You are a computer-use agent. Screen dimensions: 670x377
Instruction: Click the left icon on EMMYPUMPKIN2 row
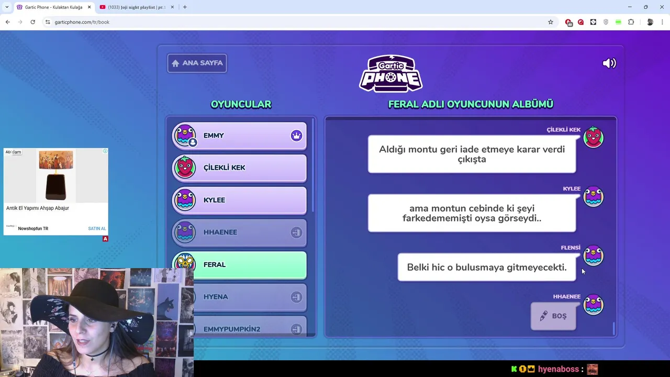click(296, 329)
